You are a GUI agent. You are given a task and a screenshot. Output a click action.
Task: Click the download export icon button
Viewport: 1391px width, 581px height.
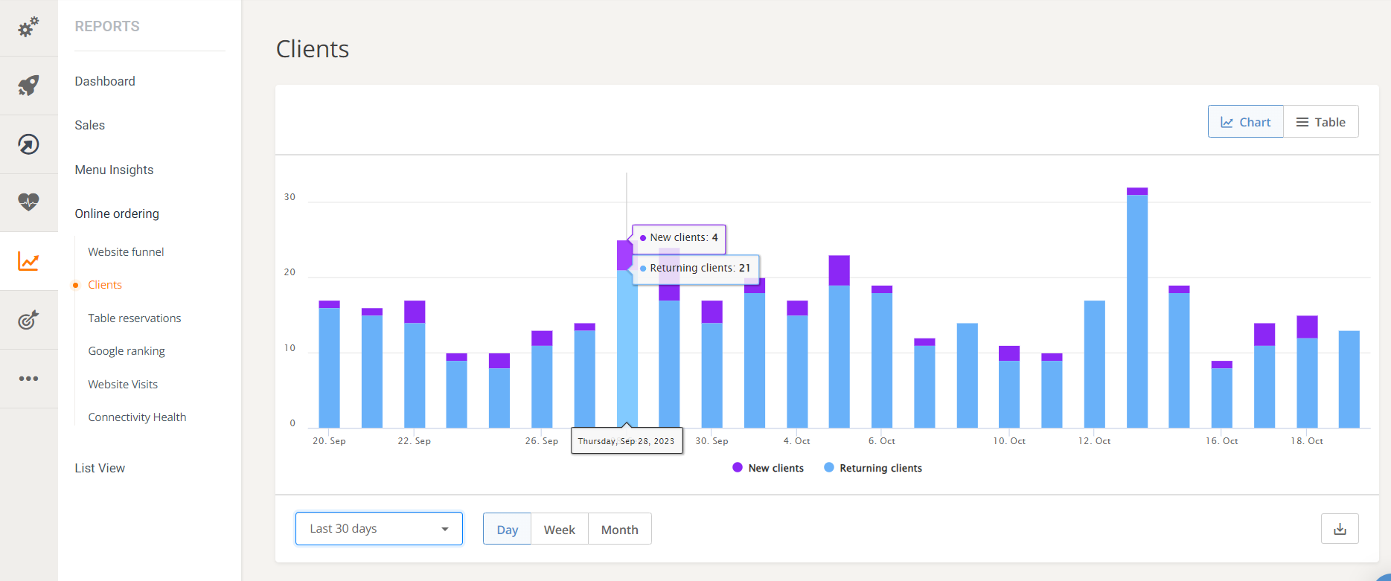[1340, 529]
